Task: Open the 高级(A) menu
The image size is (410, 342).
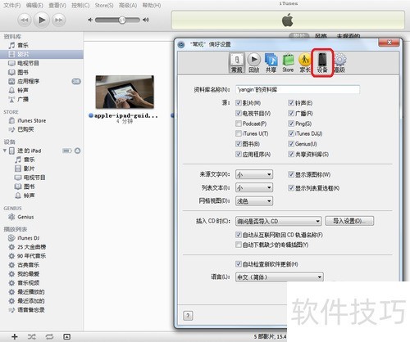Action: [x=128, y=5]
